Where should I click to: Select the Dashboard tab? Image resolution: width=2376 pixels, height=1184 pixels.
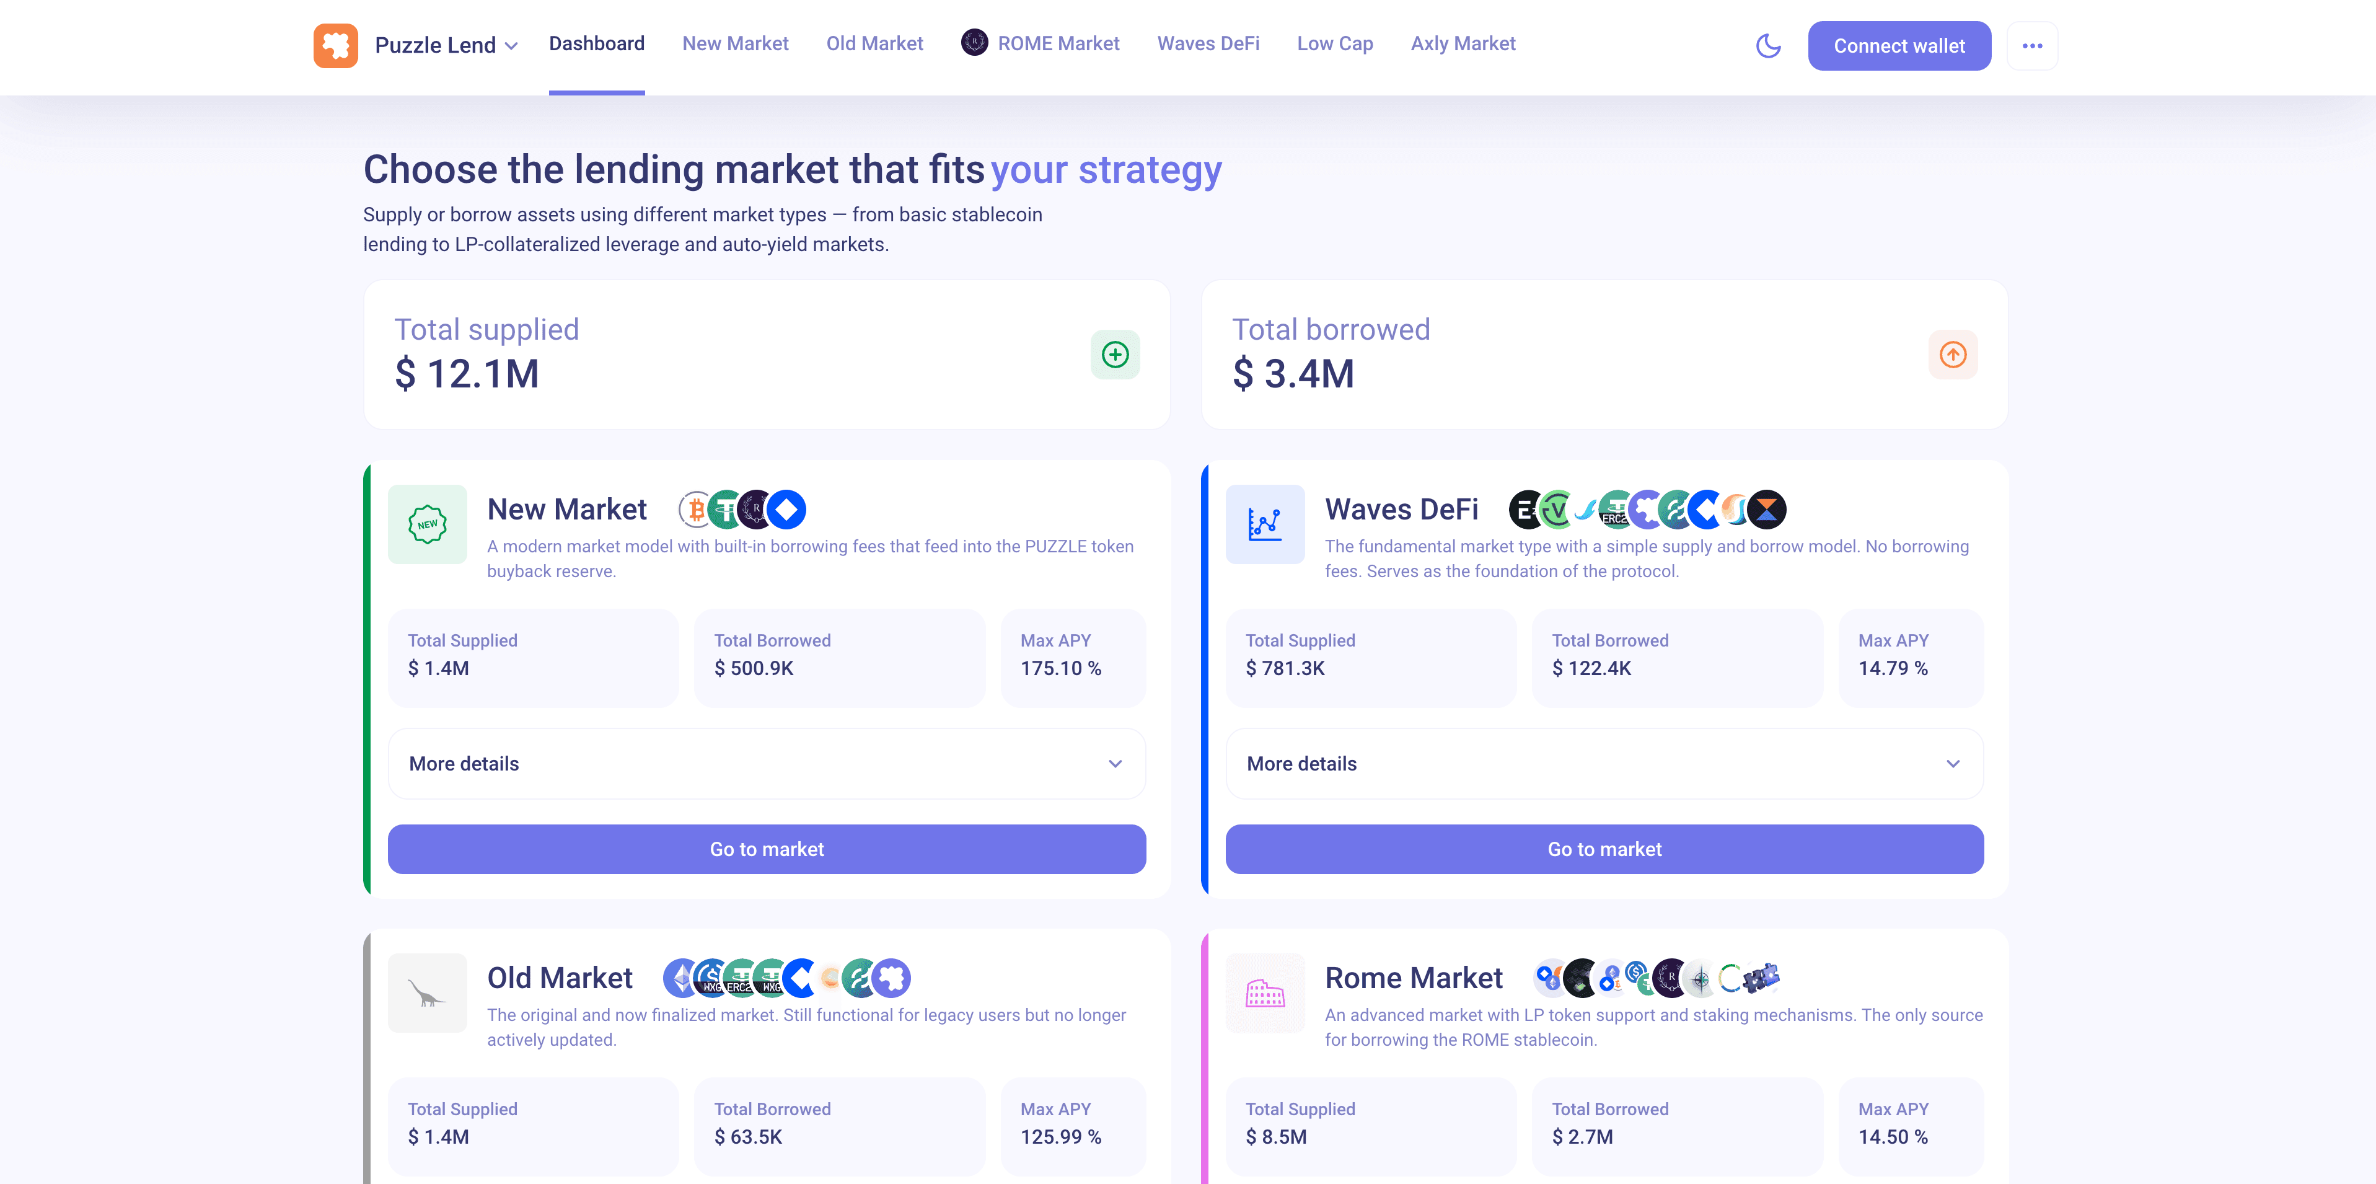point(597,43)
